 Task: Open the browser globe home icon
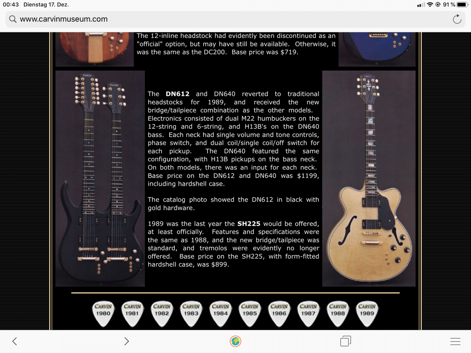[235, 341]
